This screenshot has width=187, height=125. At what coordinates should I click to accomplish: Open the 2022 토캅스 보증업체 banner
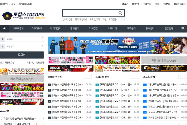point(117,45)
